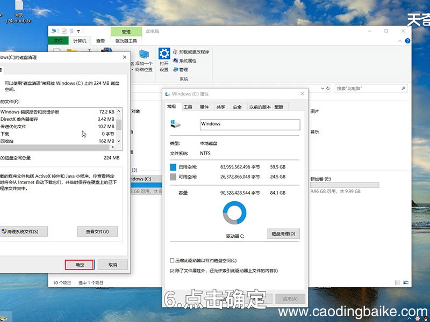
Task: Click the file list scroll-up arrow
Action: click(x=119, y=111)
